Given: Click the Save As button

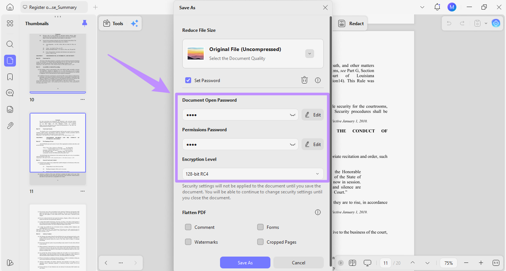Looking at the screenshot, I should [245, 262].
